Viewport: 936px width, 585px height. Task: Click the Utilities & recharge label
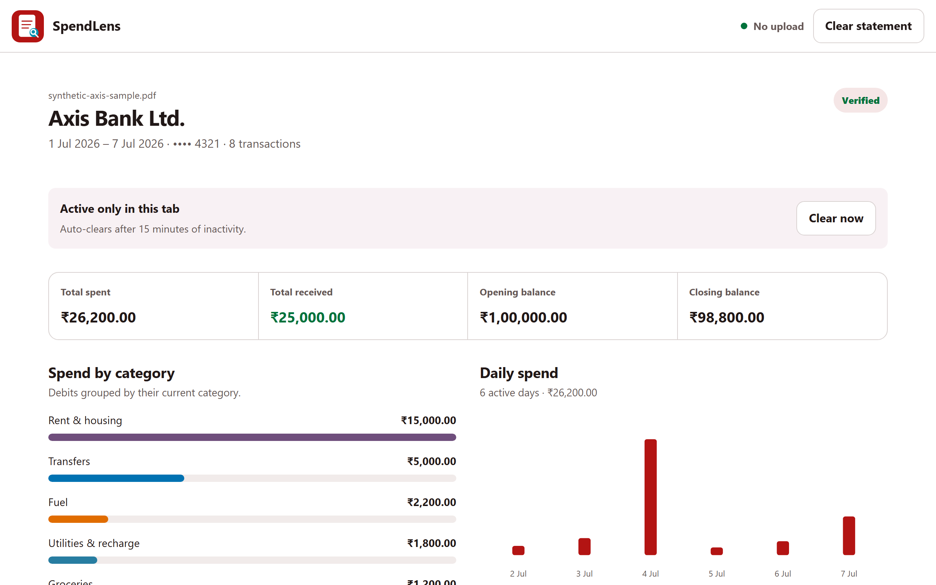coord(94,543)
